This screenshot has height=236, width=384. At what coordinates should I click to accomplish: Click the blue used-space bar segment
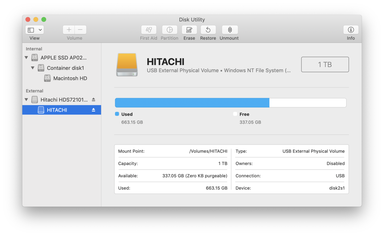(192, 103)
